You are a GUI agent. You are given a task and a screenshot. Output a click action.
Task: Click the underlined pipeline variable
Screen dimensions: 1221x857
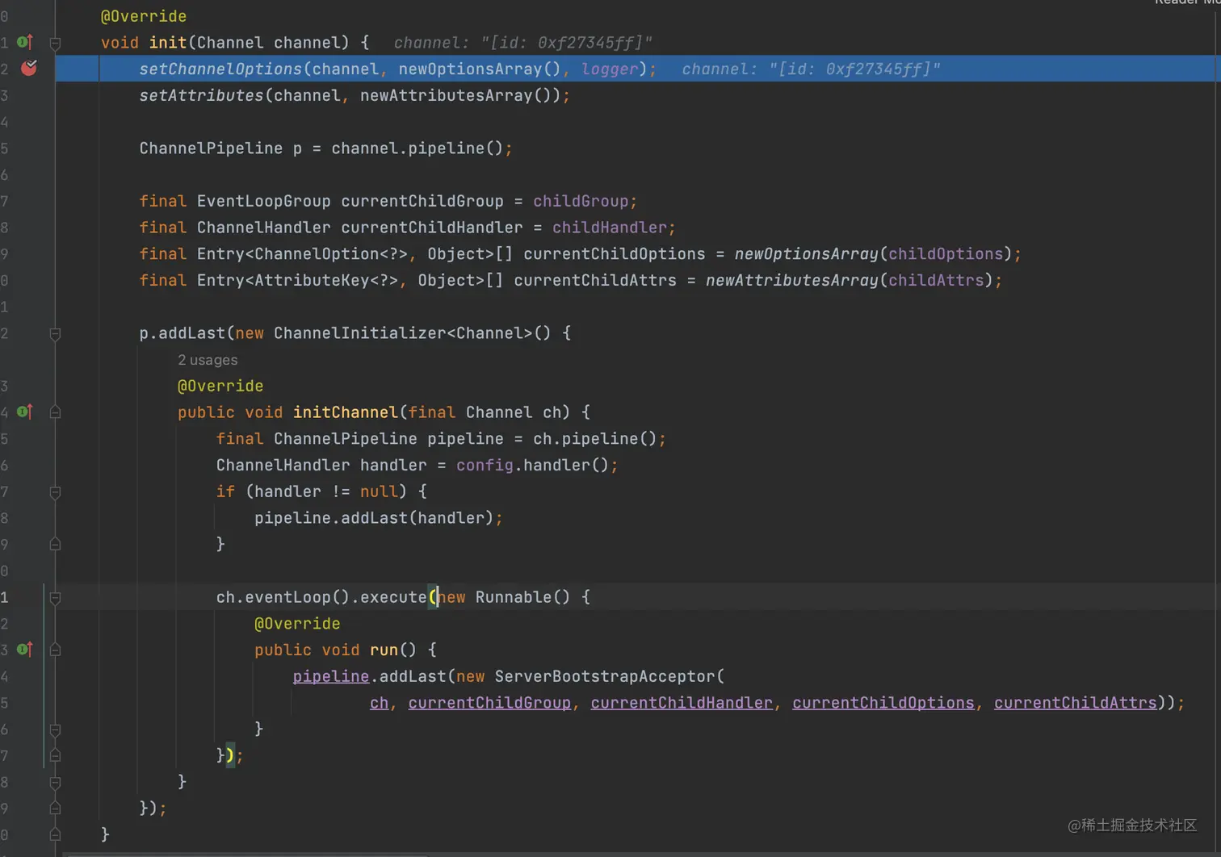(331, 676)
